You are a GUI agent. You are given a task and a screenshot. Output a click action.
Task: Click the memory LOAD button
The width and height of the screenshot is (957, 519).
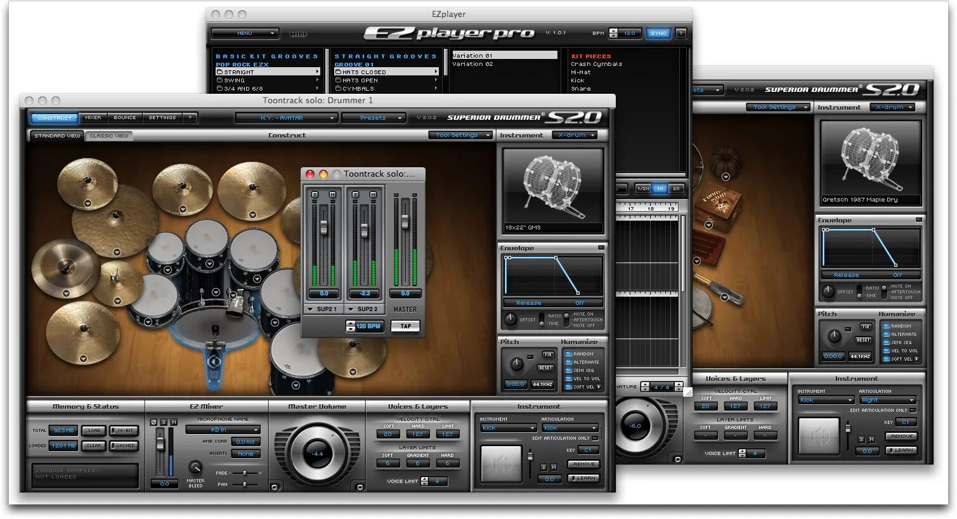[94, 431]
